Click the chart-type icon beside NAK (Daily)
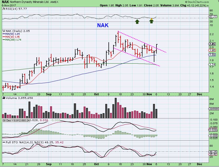Viewport: 219px width, 167px height. click(4, 31)
